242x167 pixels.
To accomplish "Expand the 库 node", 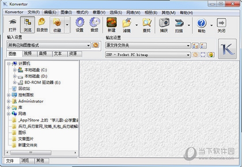I will pyautogui.click(x=9, y=107).
